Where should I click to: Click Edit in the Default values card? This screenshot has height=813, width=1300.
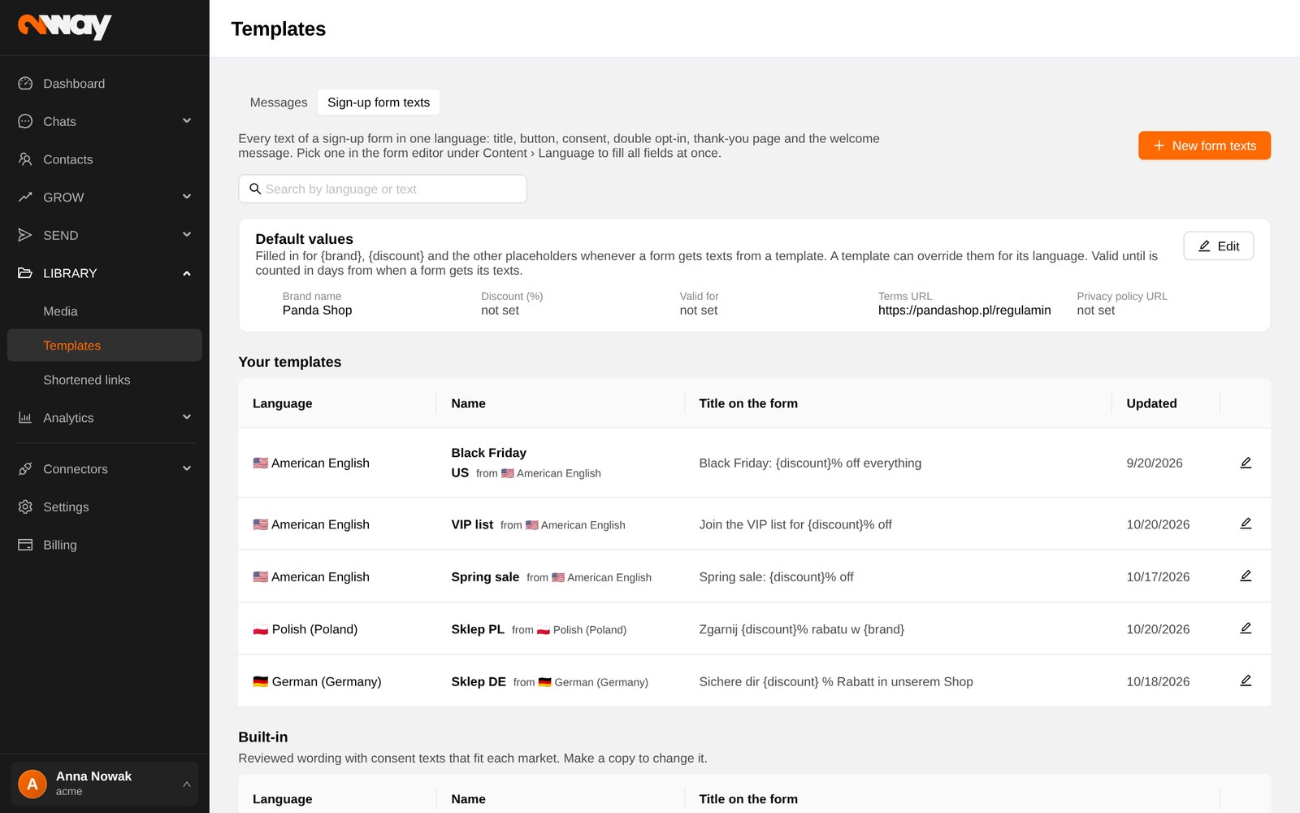coord(1219,246)
